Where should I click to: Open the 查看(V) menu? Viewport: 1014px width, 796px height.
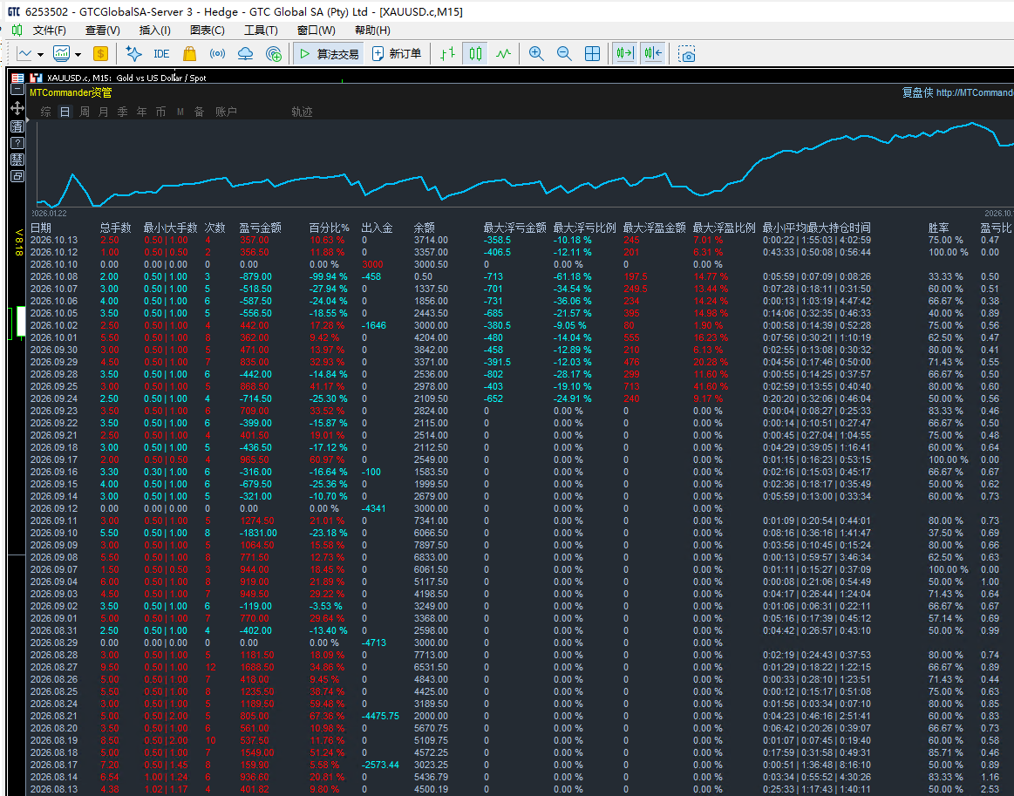102,31
